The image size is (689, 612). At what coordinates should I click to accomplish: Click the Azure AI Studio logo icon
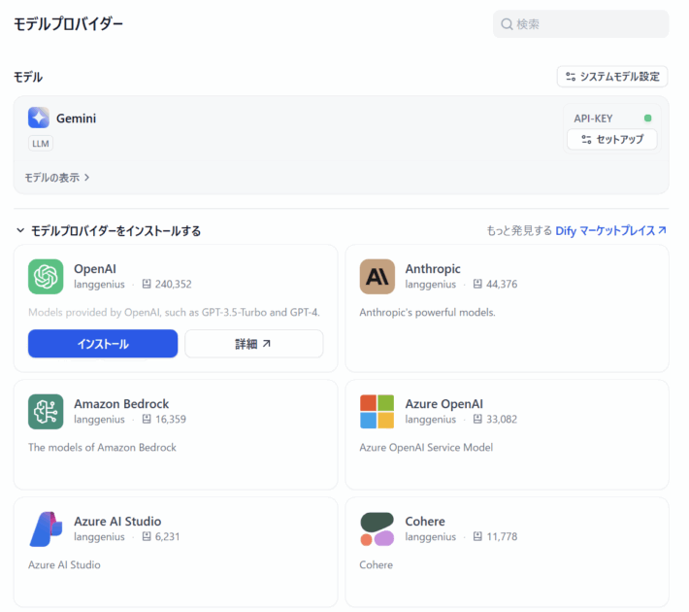[46, 529]
